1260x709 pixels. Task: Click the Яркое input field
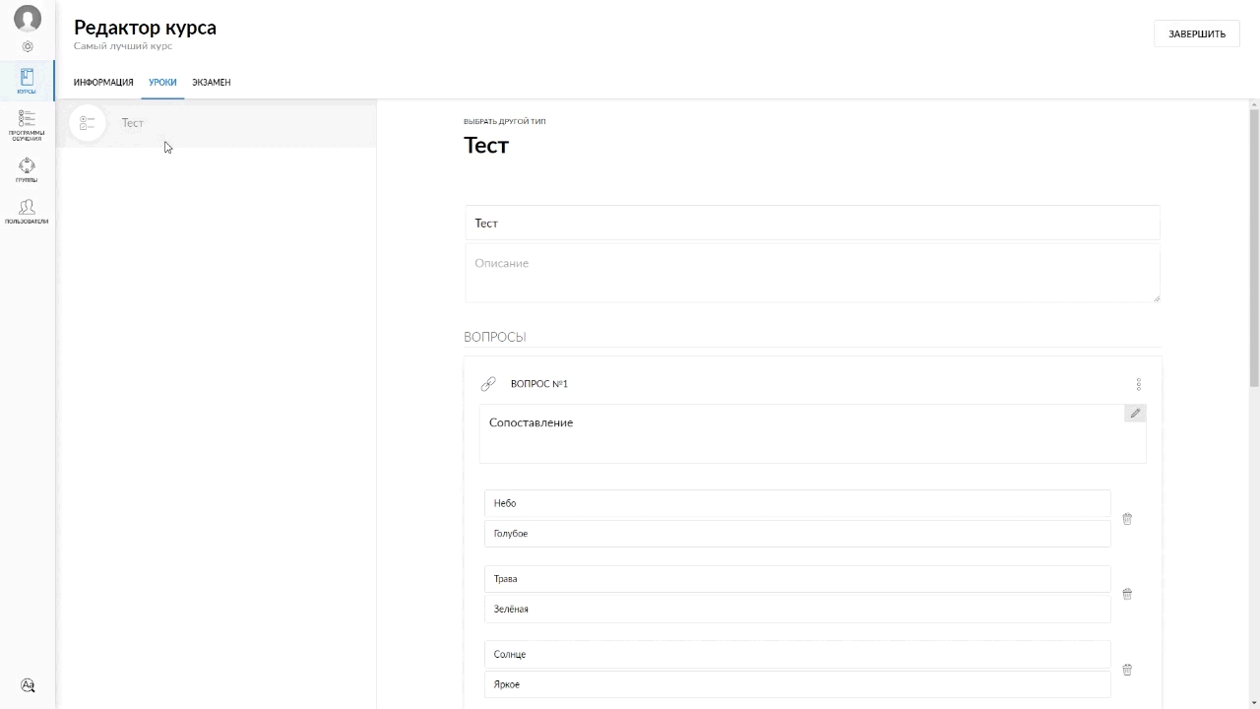coord(797,684)
